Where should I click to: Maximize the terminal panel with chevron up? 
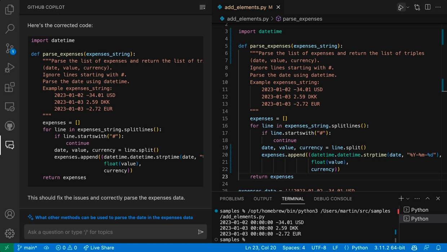click(428, 199)
